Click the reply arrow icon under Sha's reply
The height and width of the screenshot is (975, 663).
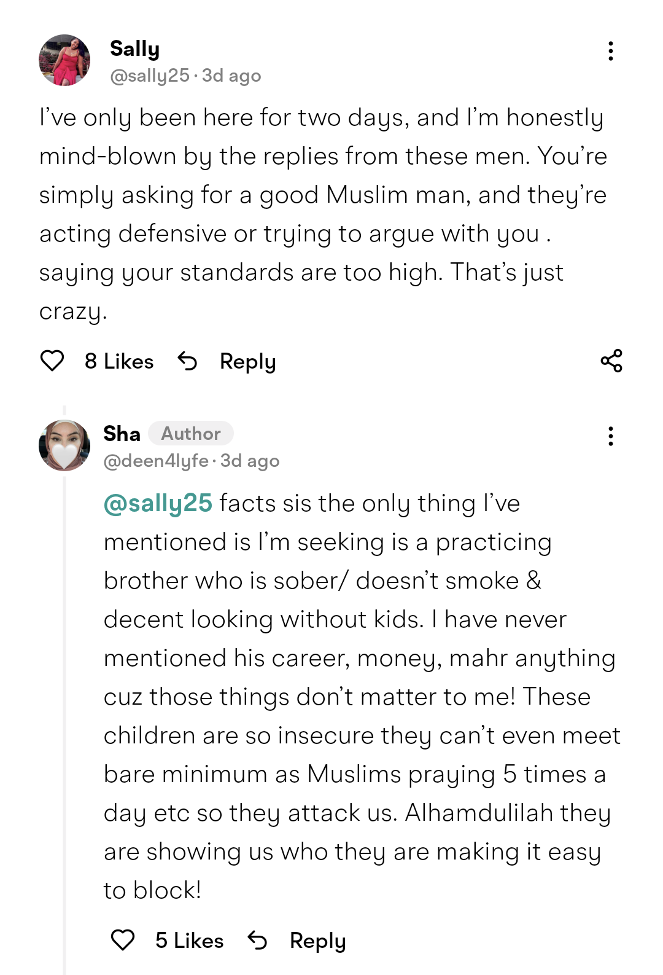tap(258, 940)
